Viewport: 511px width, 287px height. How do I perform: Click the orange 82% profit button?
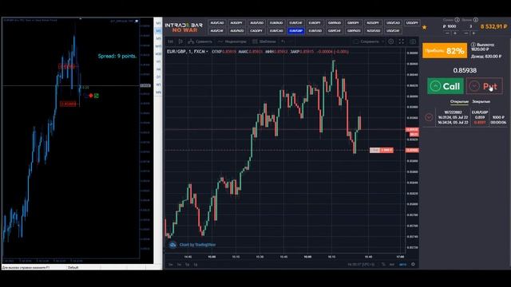(x=445, y=51)
